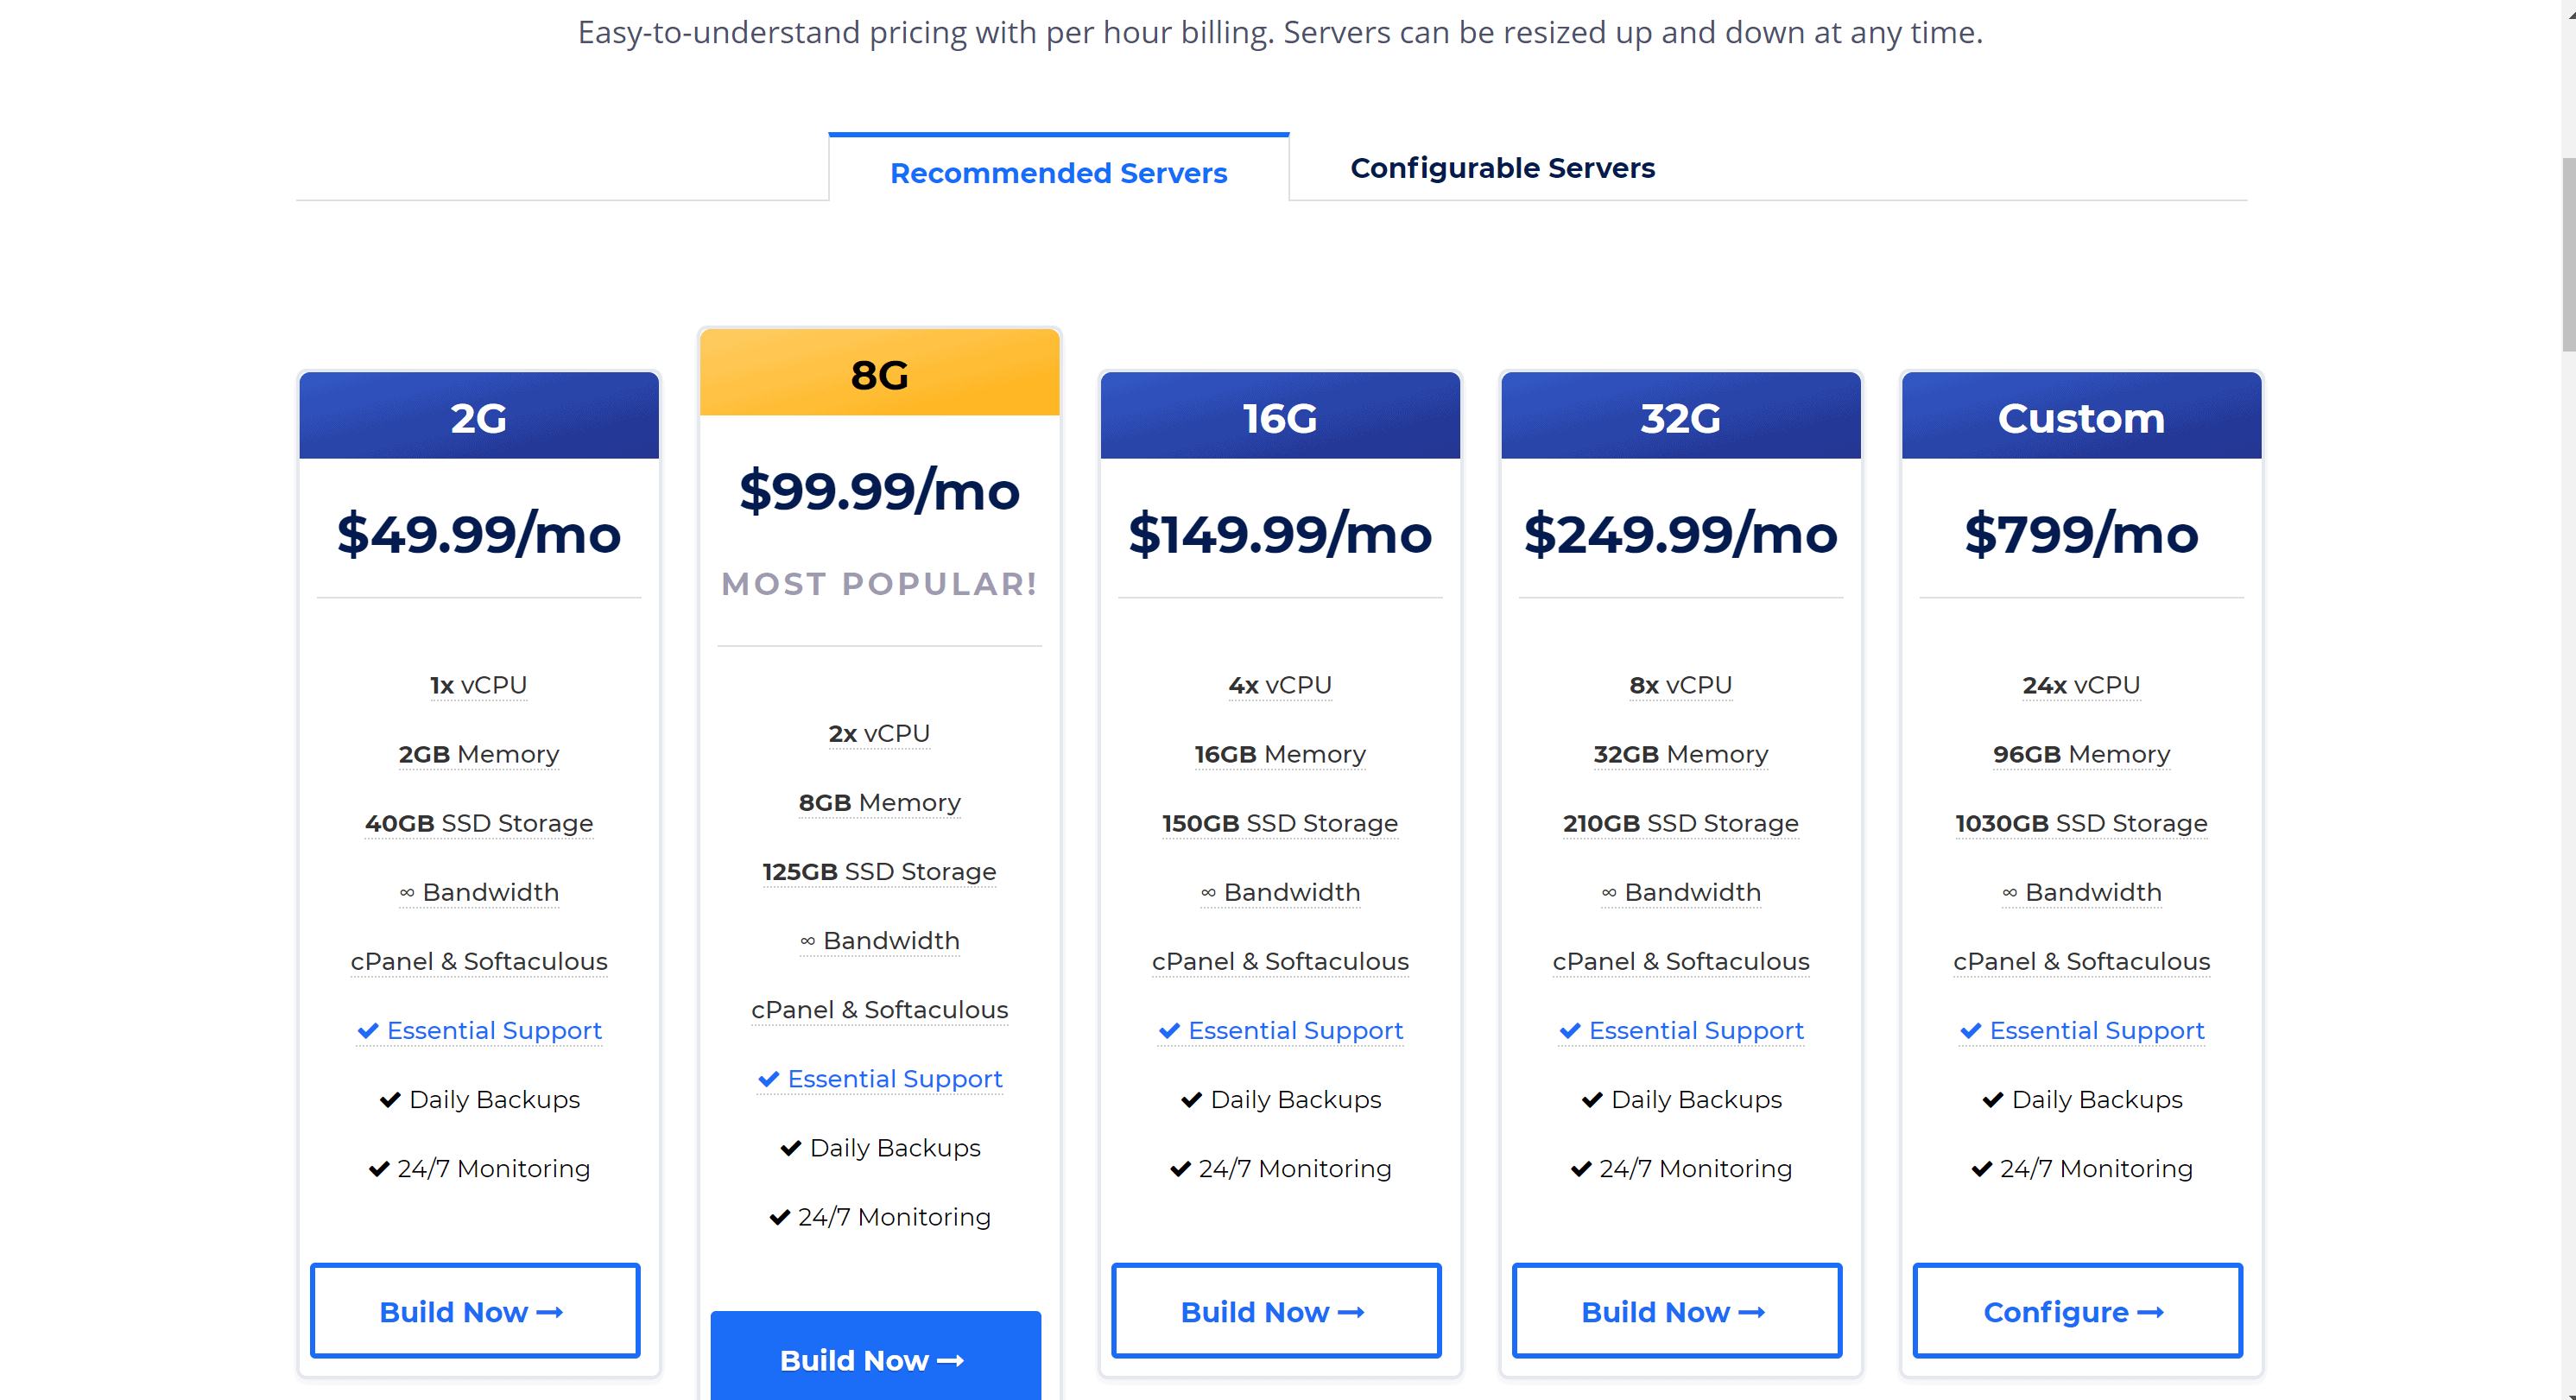Click the 8G plan yellow header
This screenshot has width=2576, height=1400.
[879, 372]
